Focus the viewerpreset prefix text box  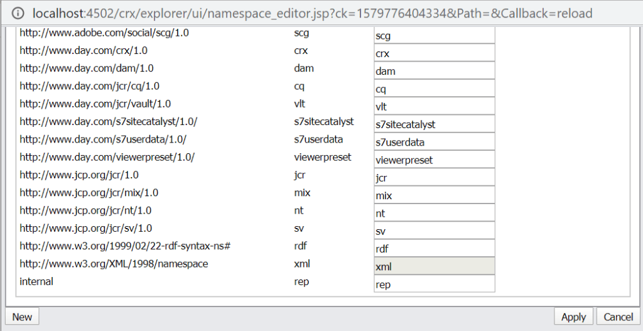434,160
